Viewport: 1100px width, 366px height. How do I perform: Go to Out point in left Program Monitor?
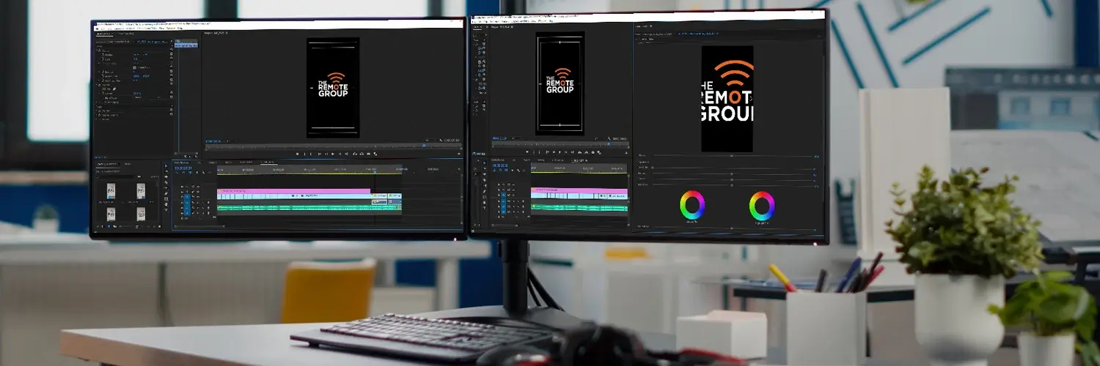coord(346,154)
